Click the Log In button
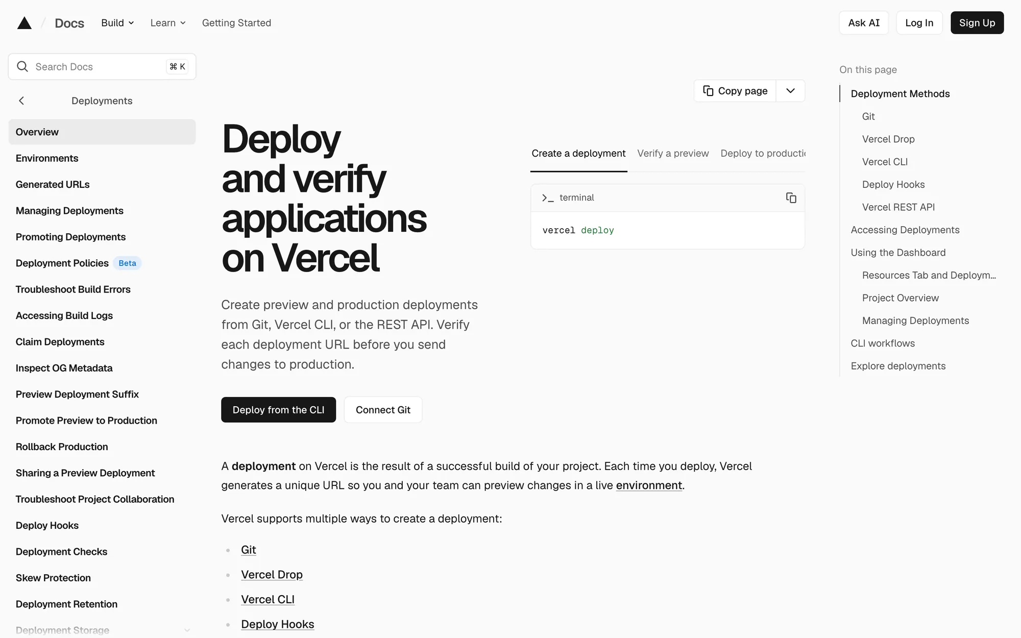Image resolution: width=1021 pixels, height=638 pixels. [919, 23]
